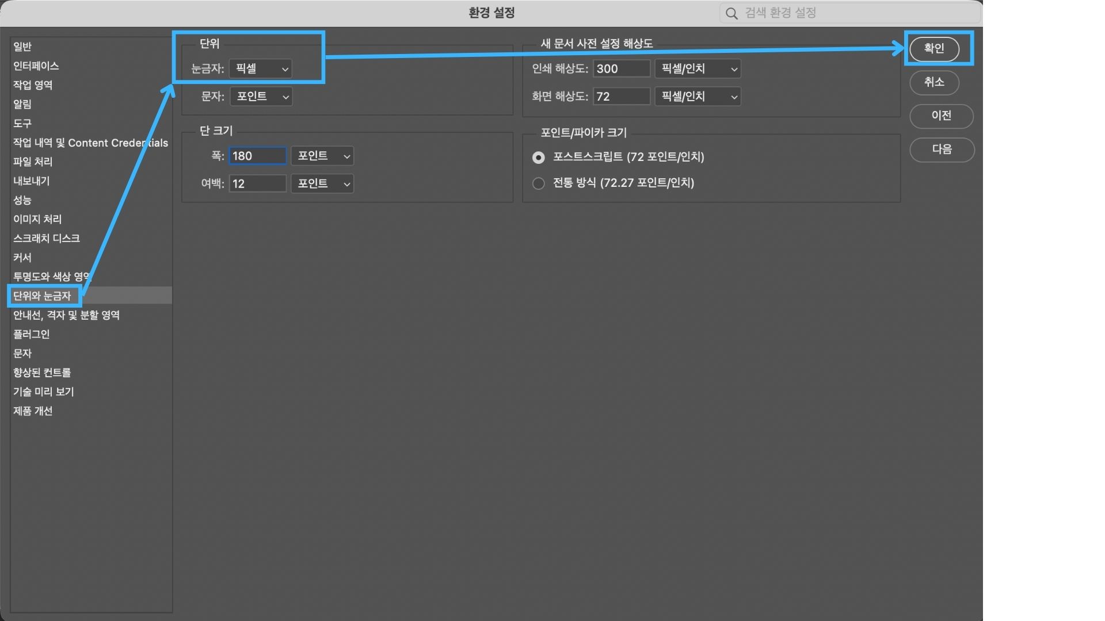Click the 다음 button
Screen dimensions: 1105x621
(x=942, y=149)
